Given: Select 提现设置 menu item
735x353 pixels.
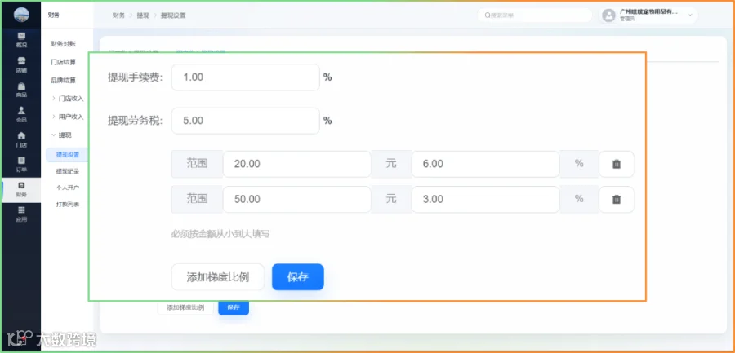Looking at the screenshot, I should point(67,155).
